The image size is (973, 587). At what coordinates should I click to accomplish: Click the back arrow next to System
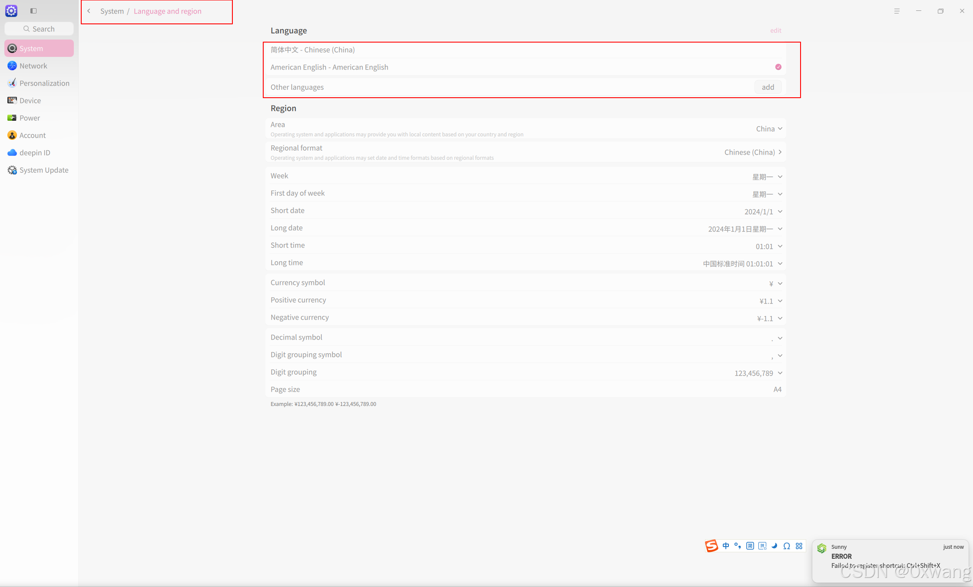[x=89, y=11]
